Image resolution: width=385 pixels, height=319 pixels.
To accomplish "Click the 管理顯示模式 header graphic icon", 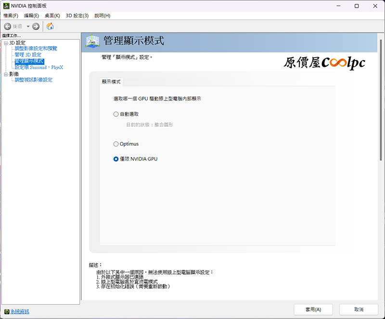I will point(92,41).
